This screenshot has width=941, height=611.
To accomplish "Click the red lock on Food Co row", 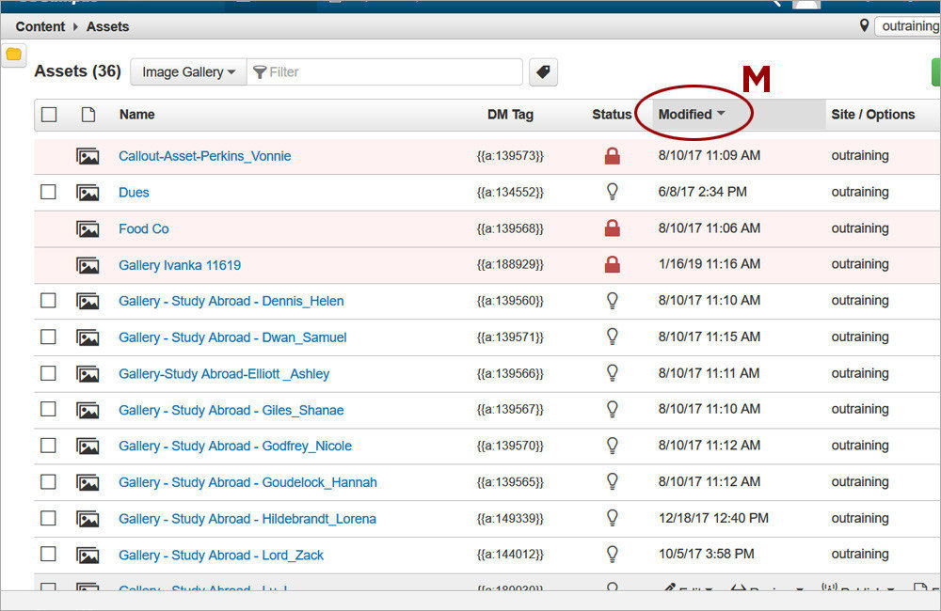I will 613,228.
